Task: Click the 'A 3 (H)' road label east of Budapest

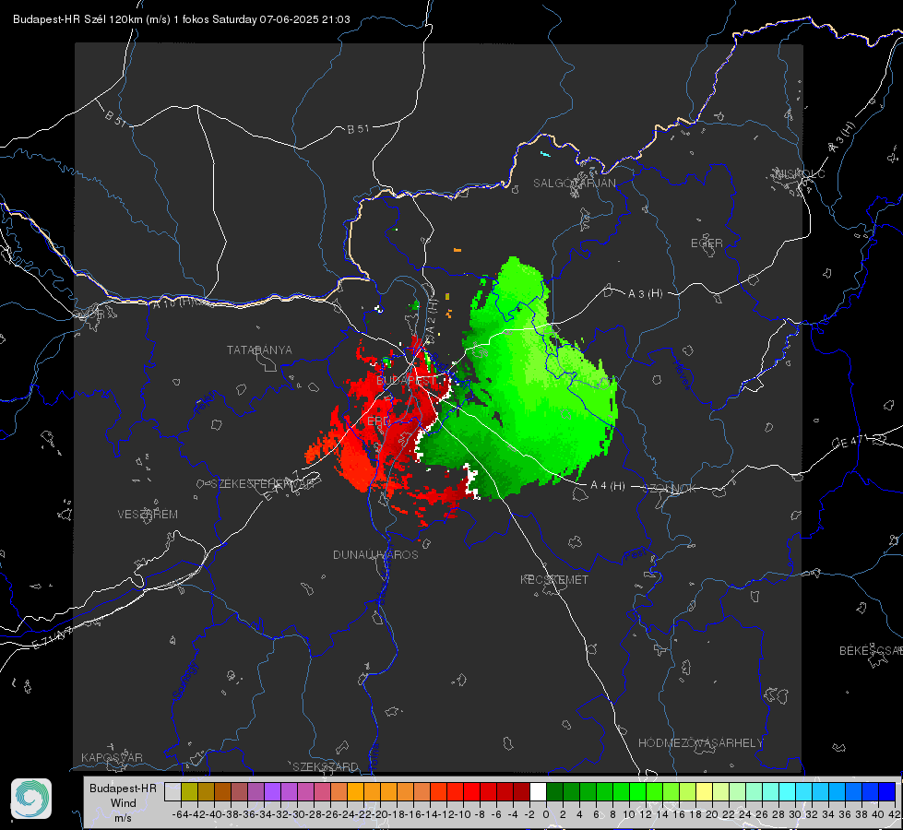Action: pos(645,294)
